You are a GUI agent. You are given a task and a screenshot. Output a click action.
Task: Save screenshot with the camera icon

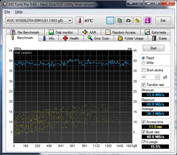point(128,21)
